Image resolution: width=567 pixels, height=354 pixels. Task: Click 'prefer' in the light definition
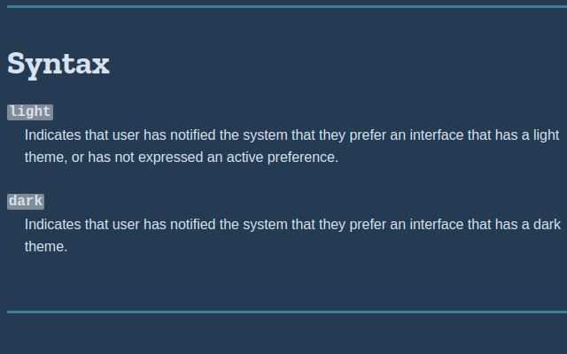[368, 135]
